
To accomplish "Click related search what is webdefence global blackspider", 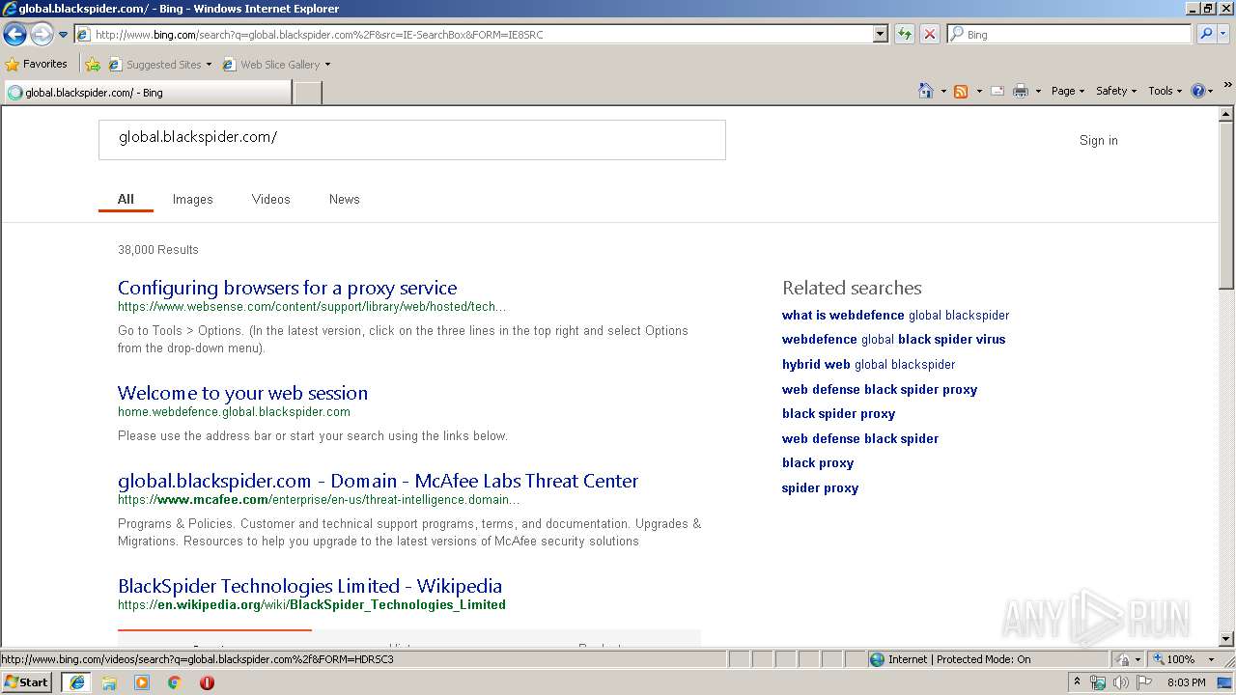I will [x=895, y=315].
